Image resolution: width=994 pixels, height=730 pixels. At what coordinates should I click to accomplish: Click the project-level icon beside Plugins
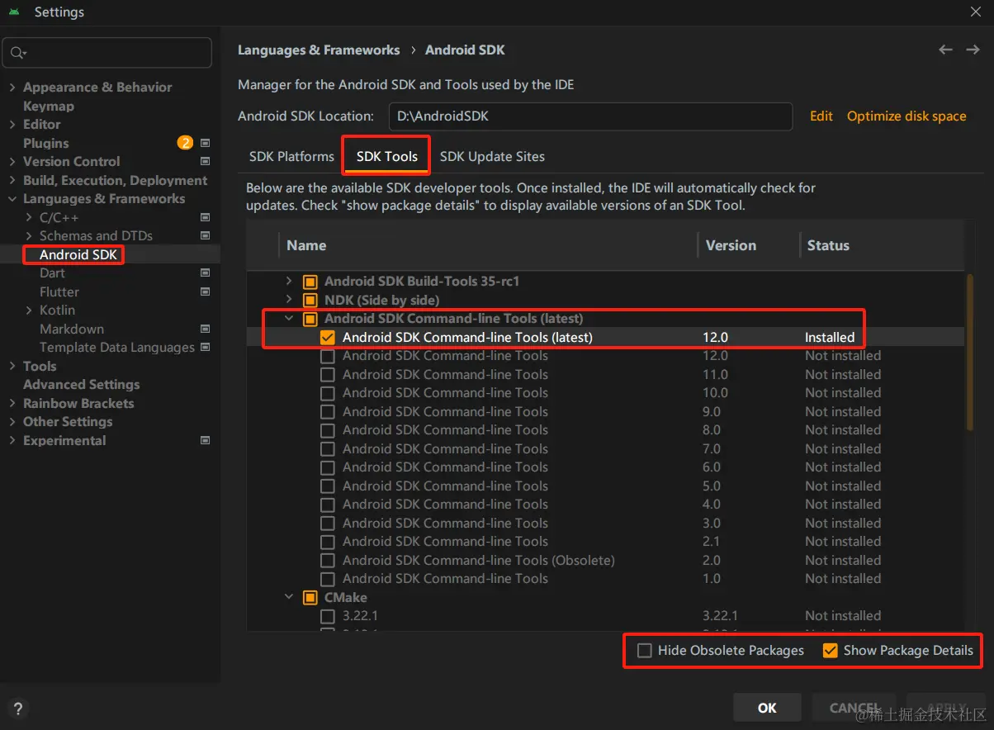[205, 143]
